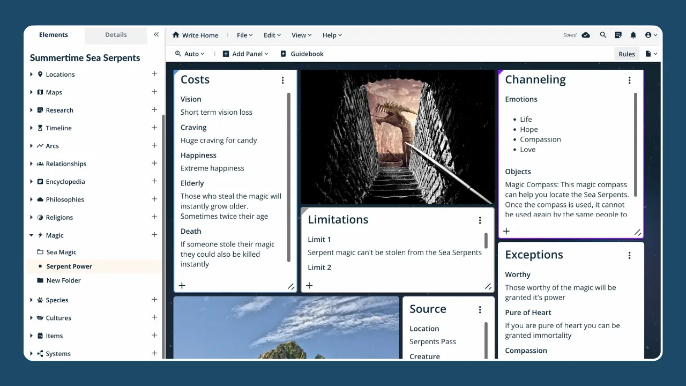Click the cloud saved status icon
The image size is (686, 386).
click(586, 35)
